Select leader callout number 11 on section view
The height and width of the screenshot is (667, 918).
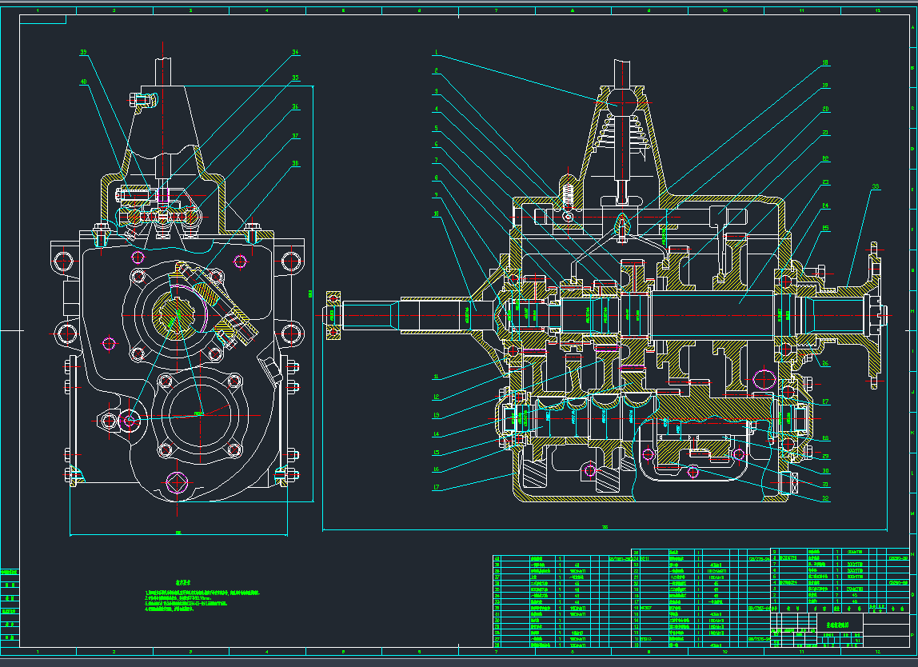coord(436,377)
